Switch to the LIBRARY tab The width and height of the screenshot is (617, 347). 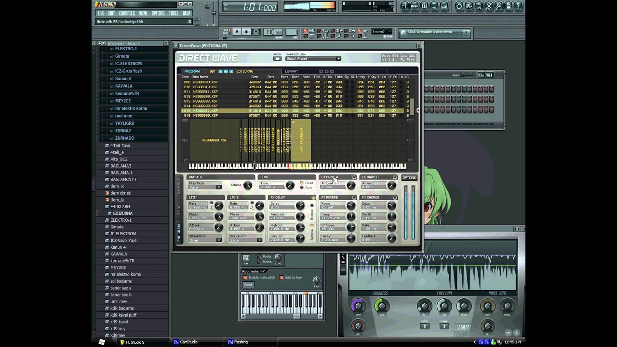point(292,71)
